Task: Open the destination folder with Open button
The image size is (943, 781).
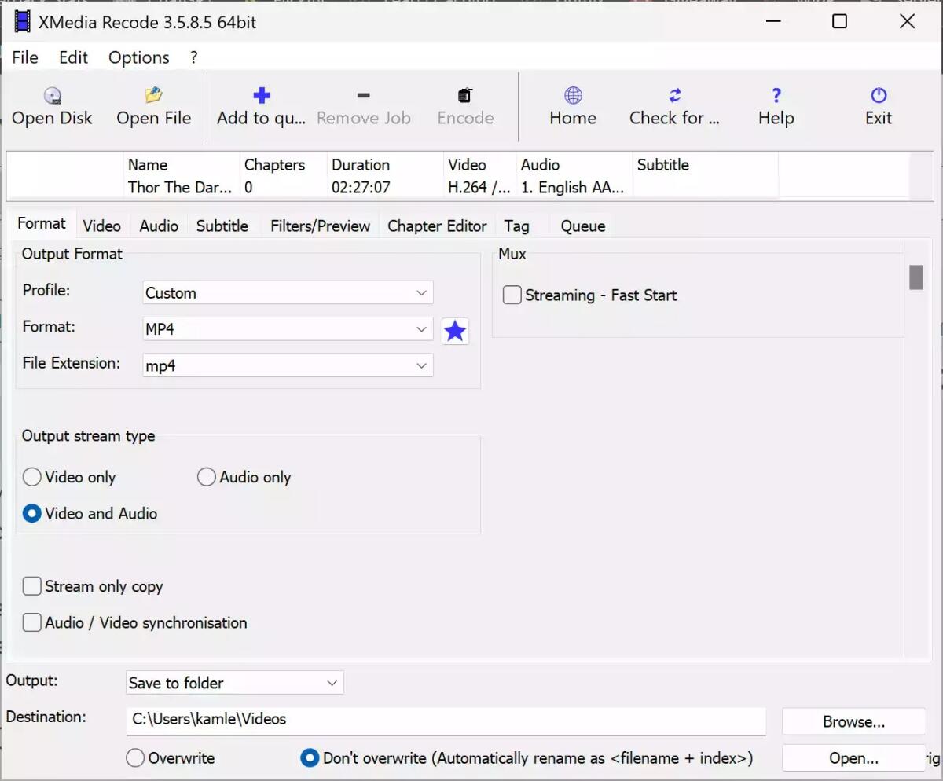Action: pyautogui.click(x=853, y=757)
